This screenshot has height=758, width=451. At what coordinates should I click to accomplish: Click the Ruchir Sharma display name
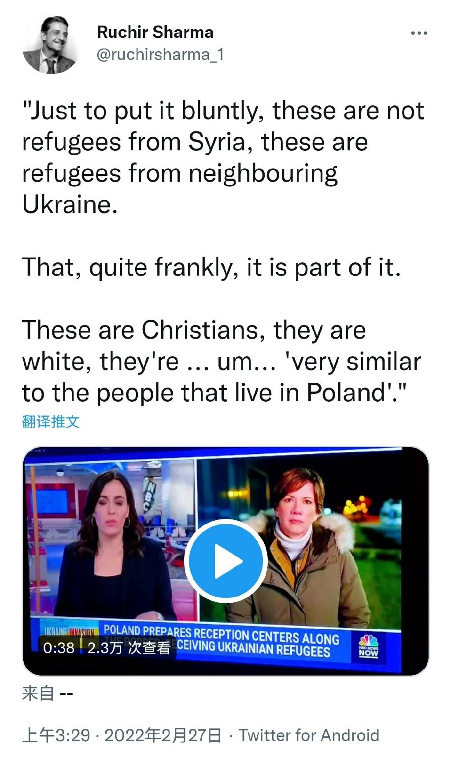point(155,32)
